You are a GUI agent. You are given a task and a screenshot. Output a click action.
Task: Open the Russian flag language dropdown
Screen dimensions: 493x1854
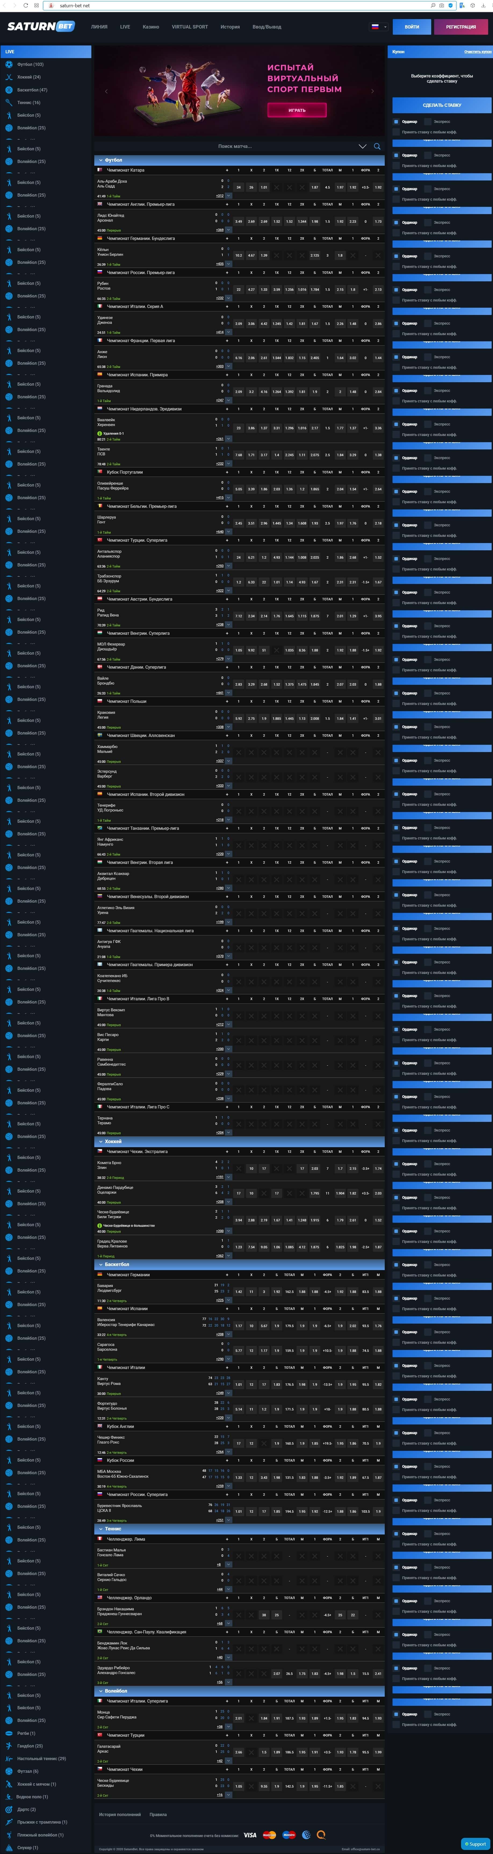click(379, 27)
